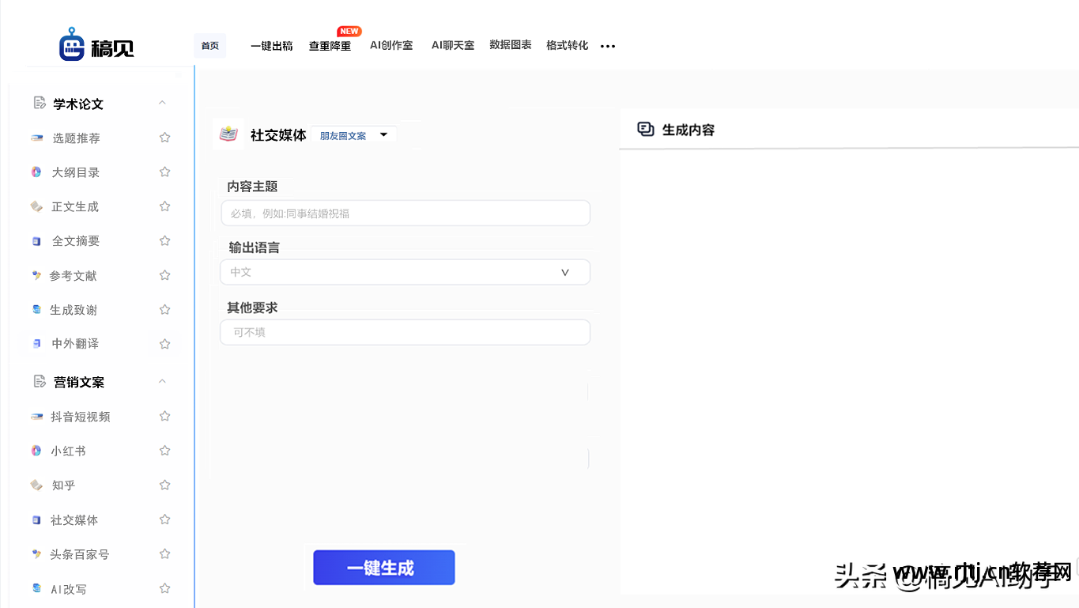
Task: Toggle the favorite star next to AI改写
Action: click(164, 588)
